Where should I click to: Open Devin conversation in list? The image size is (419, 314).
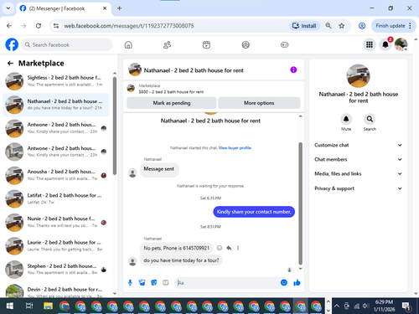pyautogui.click(x=56, y=291)
